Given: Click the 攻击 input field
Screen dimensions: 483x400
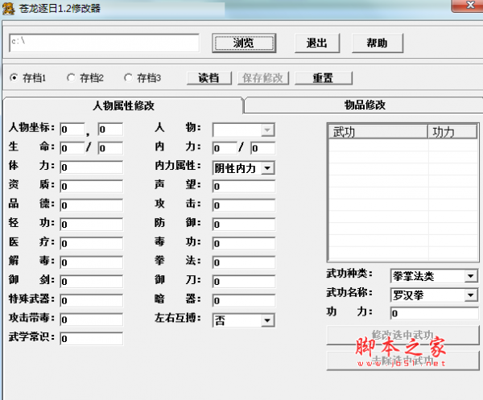Looking at the screenshot, I should coord(244,205).
